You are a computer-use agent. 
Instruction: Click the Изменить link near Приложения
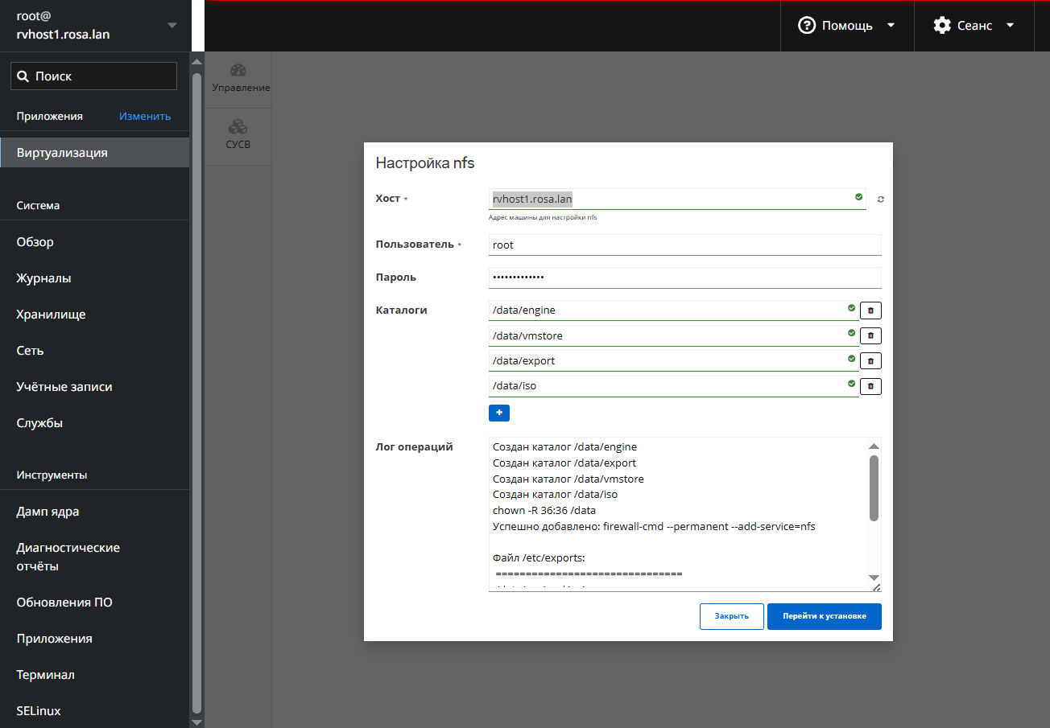(x=145, y=116)
